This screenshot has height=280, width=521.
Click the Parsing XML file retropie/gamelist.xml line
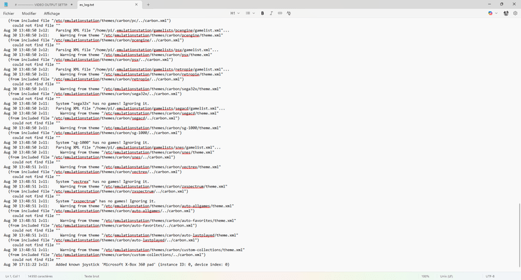[x=117, y=69]
